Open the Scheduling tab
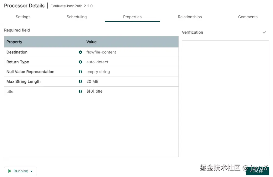This screenshot has width=273, height=177. click(77, 17)
